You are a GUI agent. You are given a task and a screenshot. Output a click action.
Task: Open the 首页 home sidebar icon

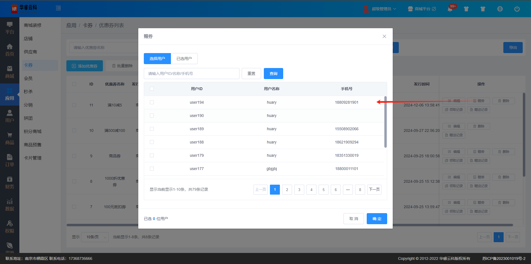(x=10, y=50)
